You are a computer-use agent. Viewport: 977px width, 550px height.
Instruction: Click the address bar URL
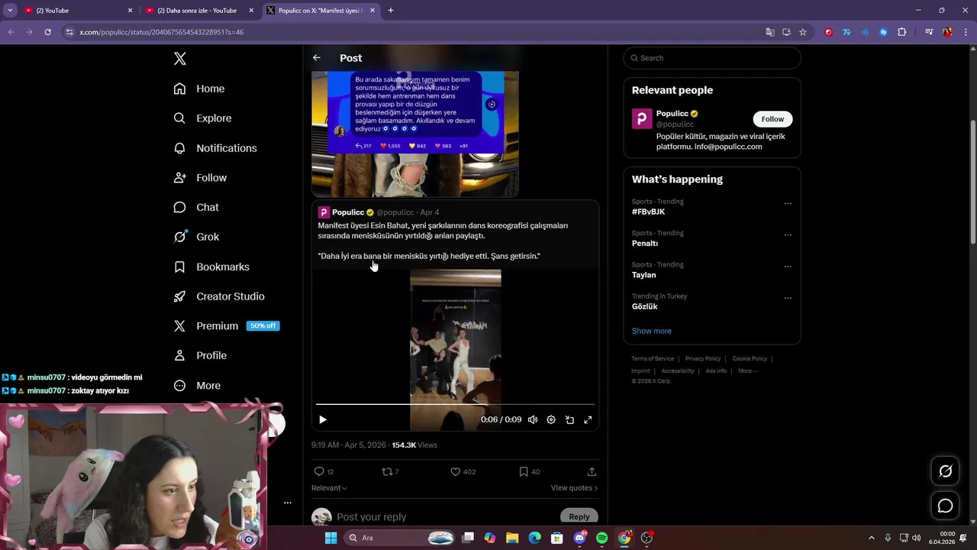161,32
